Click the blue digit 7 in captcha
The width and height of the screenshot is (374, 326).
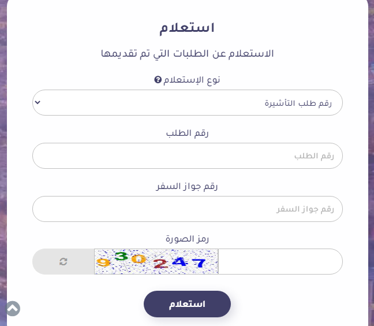pyautogui.click(x=199, y=263)
